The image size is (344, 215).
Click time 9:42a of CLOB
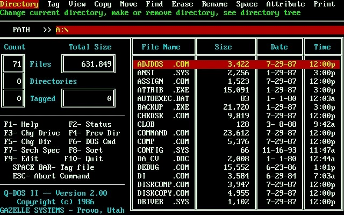(324, 124)
